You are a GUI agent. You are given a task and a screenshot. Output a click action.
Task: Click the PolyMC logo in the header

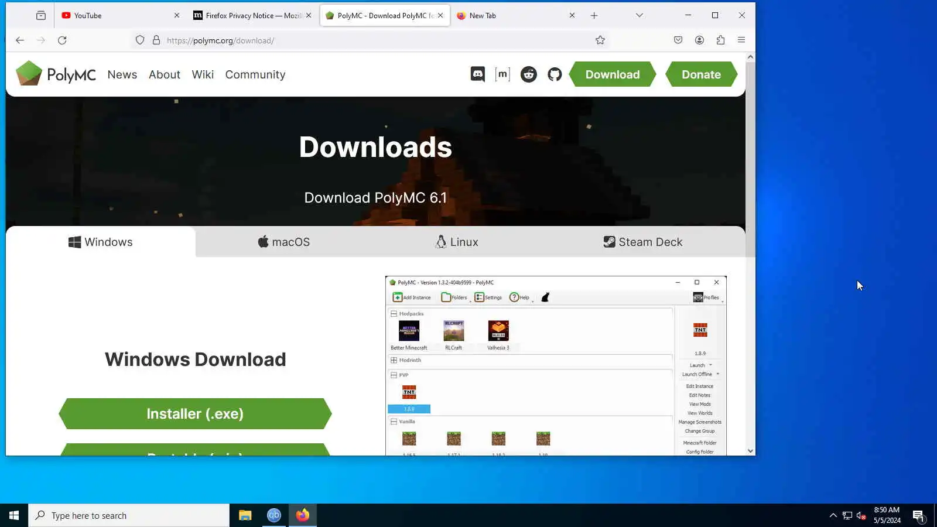click(56, 74)
